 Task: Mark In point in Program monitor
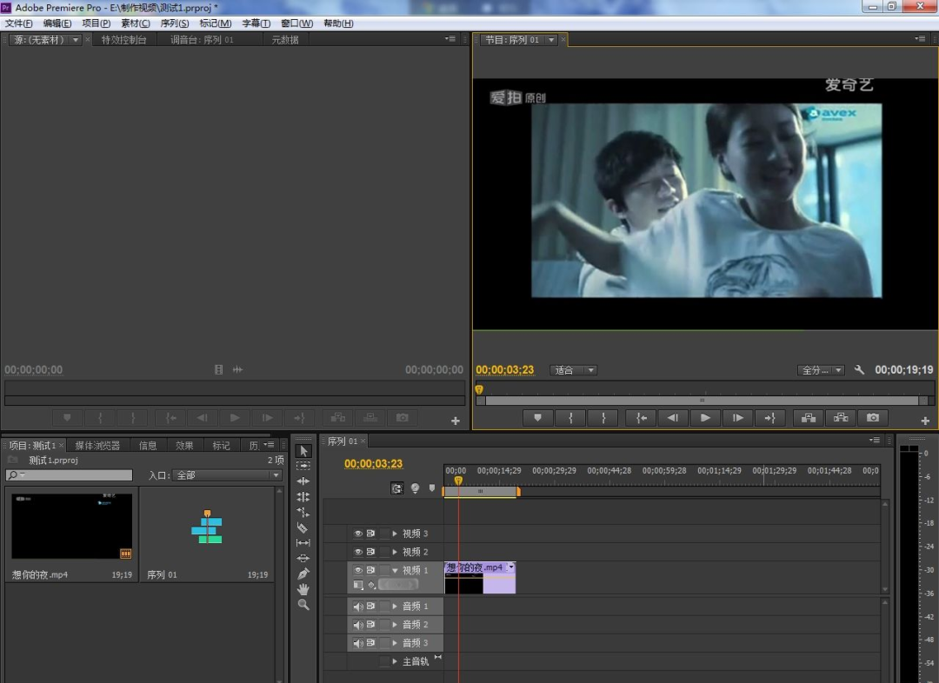(570, 418)
